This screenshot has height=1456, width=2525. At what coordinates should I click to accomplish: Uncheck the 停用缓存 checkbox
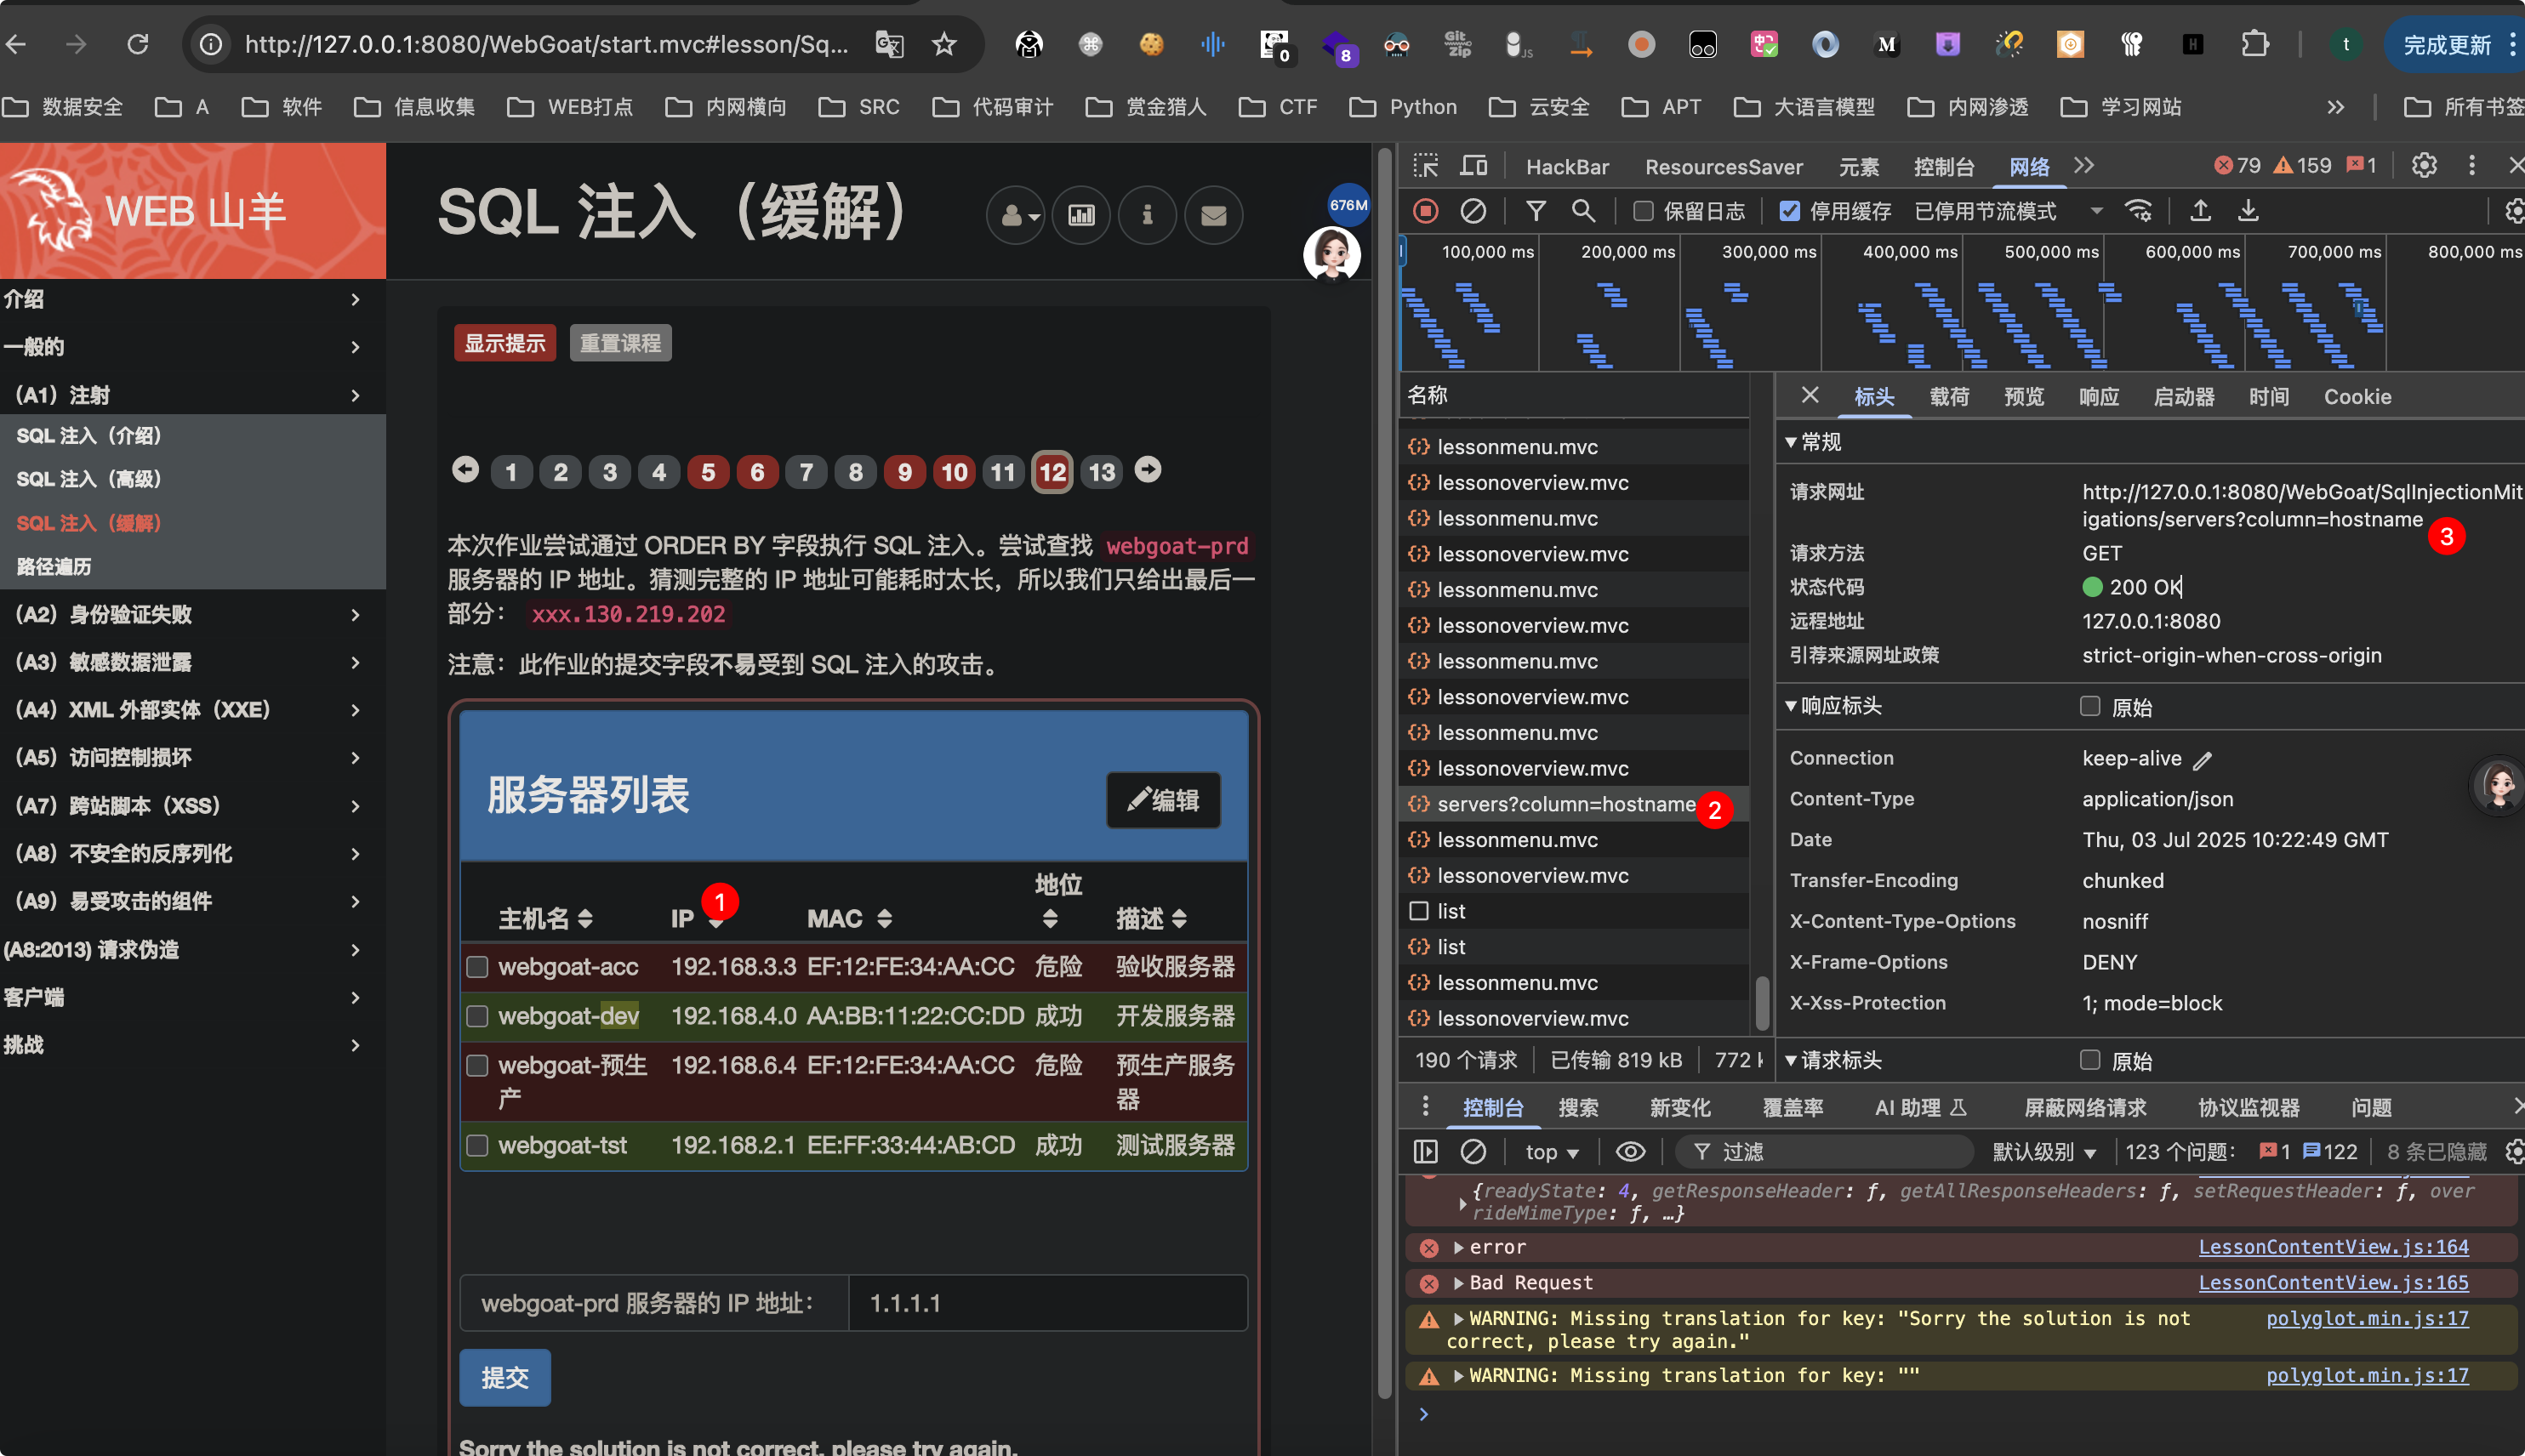tap(1790, 211)
